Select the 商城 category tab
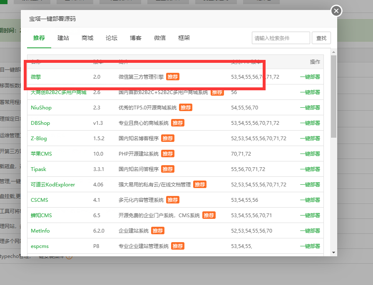The width and height of the screenshot is (373, 285). click(x=87, y=38)
